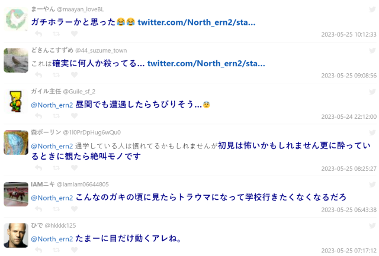379x256 pixels.
Task: View ひで's profile picture
Action: tap(16, 235)
